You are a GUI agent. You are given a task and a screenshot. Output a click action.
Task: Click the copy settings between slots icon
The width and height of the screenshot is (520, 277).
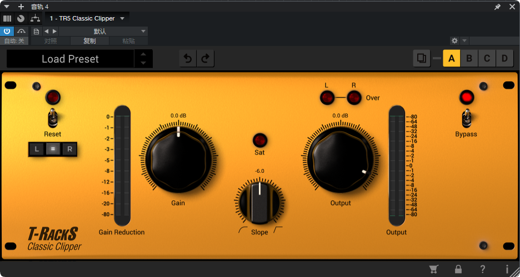422,59
